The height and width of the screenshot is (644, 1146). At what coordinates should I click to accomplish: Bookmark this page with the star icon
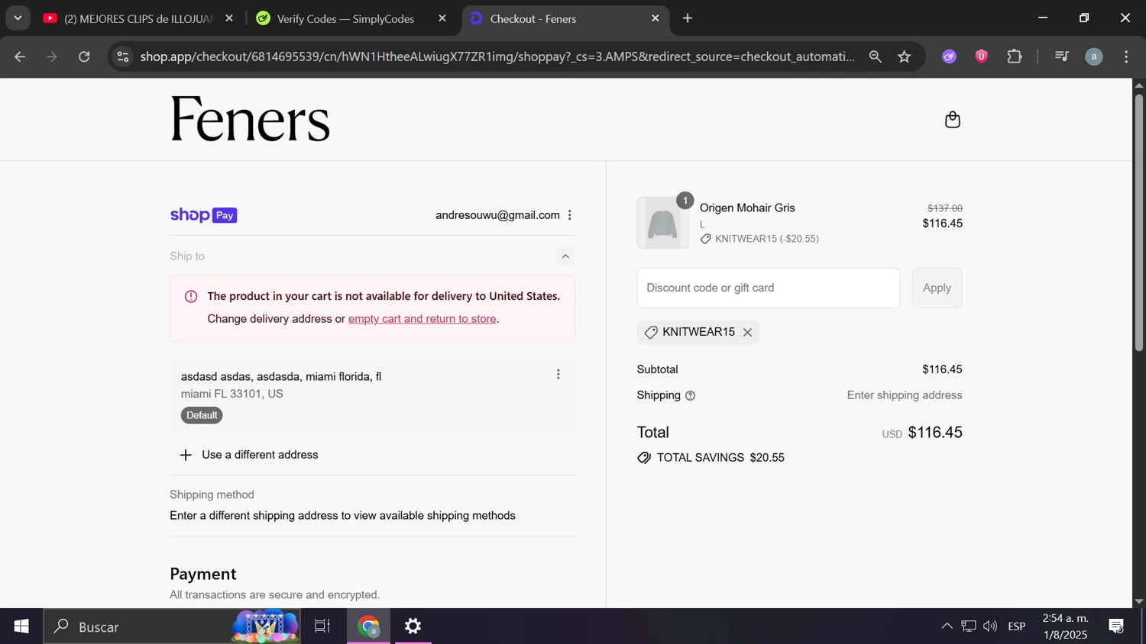pyautogui.click(x=905, y=56)
